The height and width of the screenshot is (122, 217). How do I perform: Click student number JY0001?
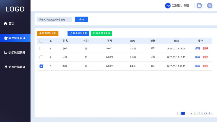pyautogui.click(x=110, y=49)
